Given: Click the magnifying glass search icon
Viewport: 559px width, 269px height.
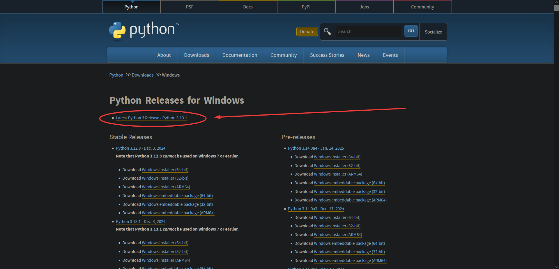Looking at the screenshot, I should pyautogui.click(x=327, y=31).
